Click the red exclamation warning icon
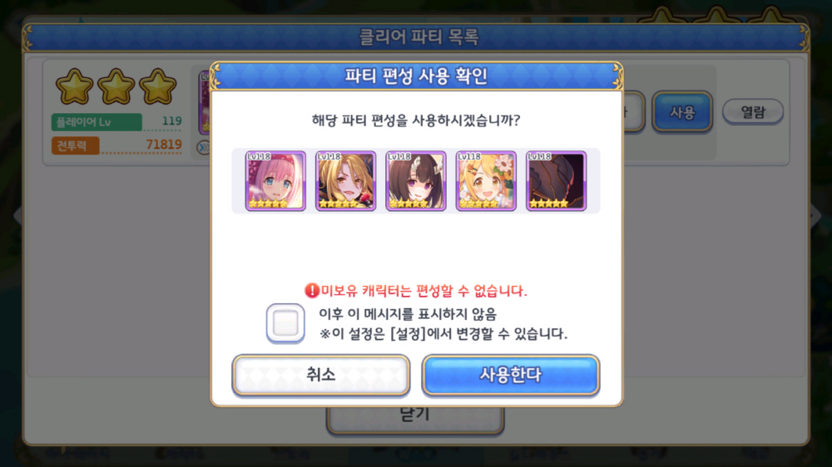Viewport: 832px width, 467px height. [311, 291]
